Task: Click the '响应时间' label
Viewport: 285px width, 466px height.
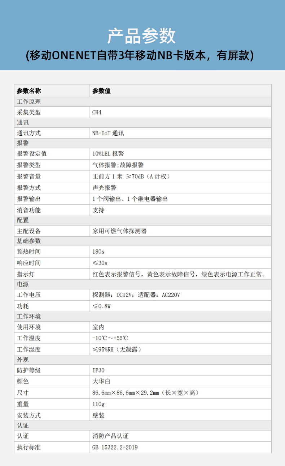Action: (29, 263)
